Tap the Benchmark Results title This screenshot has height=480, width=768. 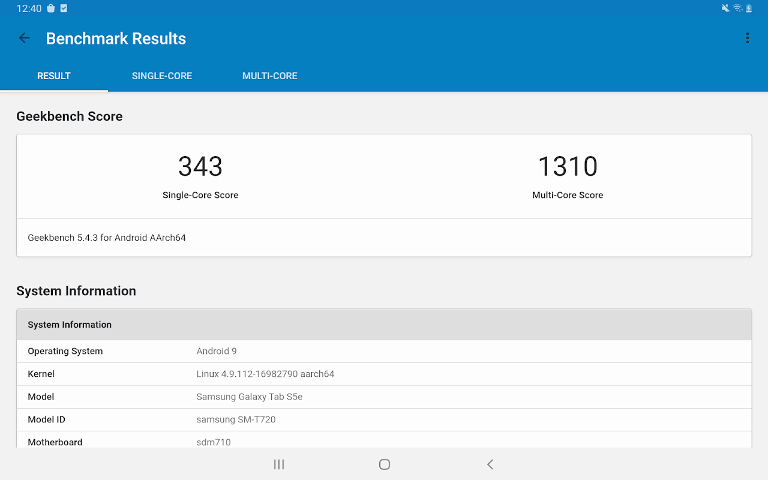coord(116,38)
